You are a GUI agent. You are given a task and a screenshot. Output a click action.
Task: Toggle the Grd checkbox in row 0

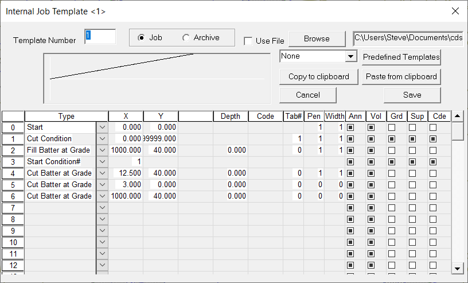click(392, 127)
